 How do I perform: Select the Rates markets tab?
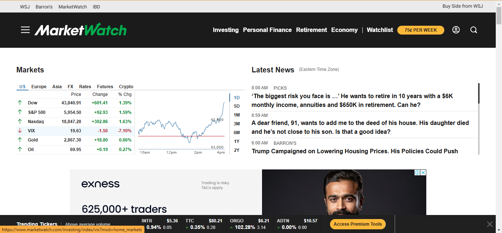[x=85, y=87]
